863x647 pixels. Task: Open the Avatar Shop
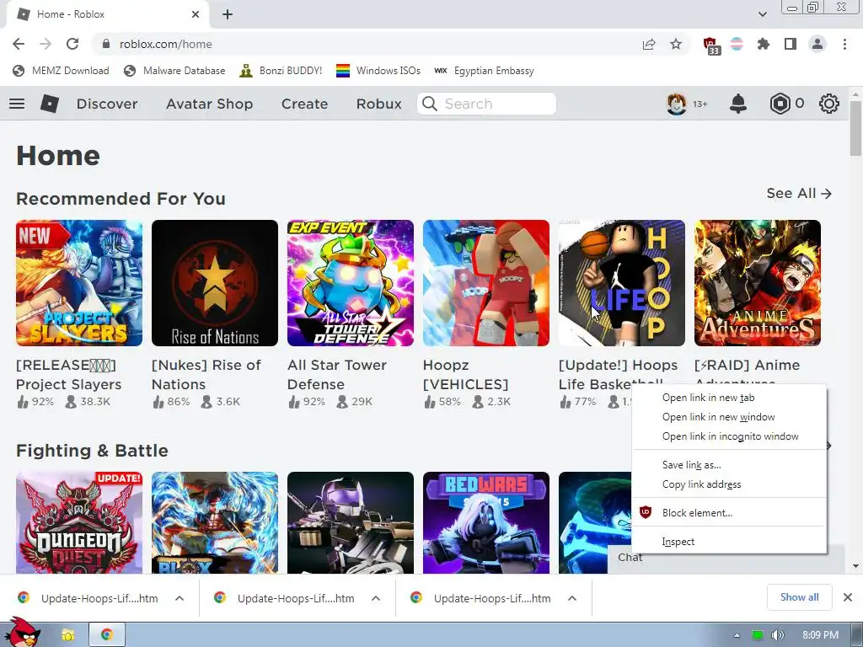(210, 104)
